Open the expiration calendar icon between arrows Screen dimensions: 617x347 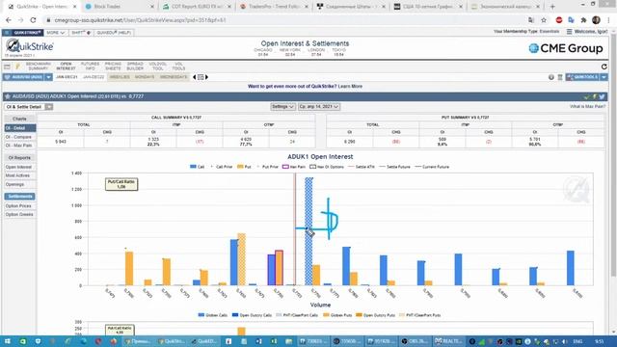click(201, 77)
